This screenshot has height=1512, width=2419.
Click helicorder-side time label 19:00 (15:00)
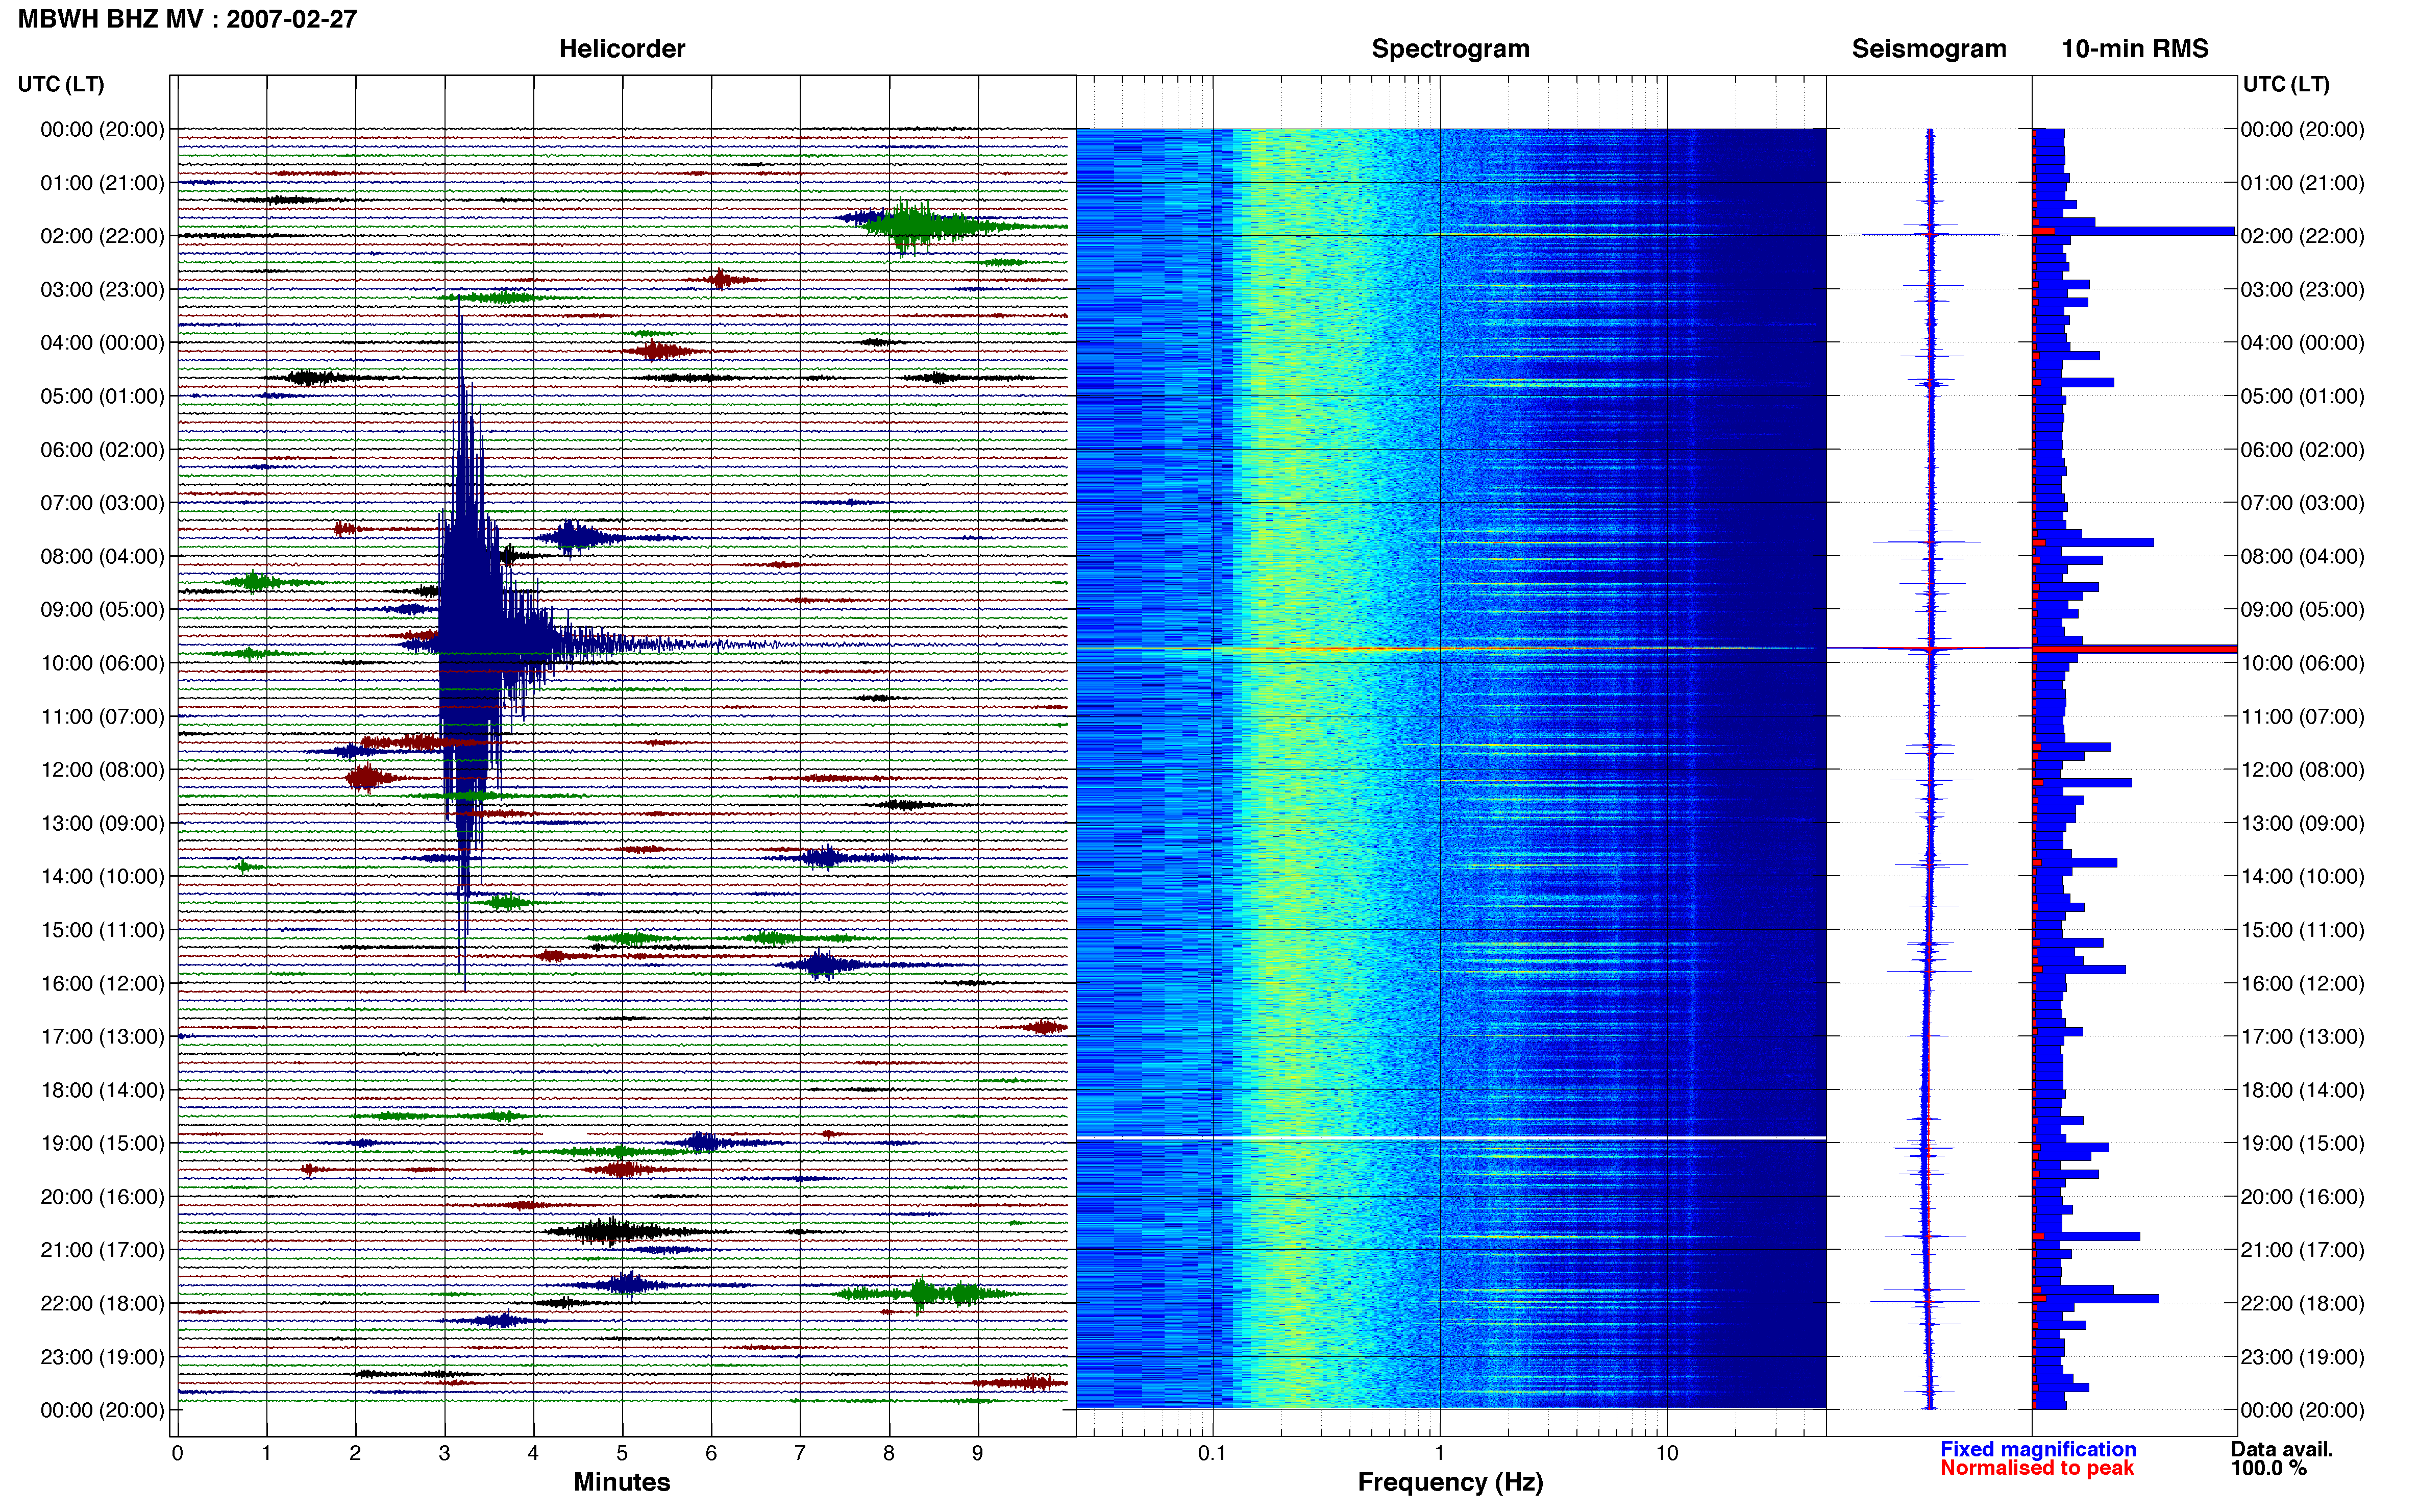[x=102, y=1143]
